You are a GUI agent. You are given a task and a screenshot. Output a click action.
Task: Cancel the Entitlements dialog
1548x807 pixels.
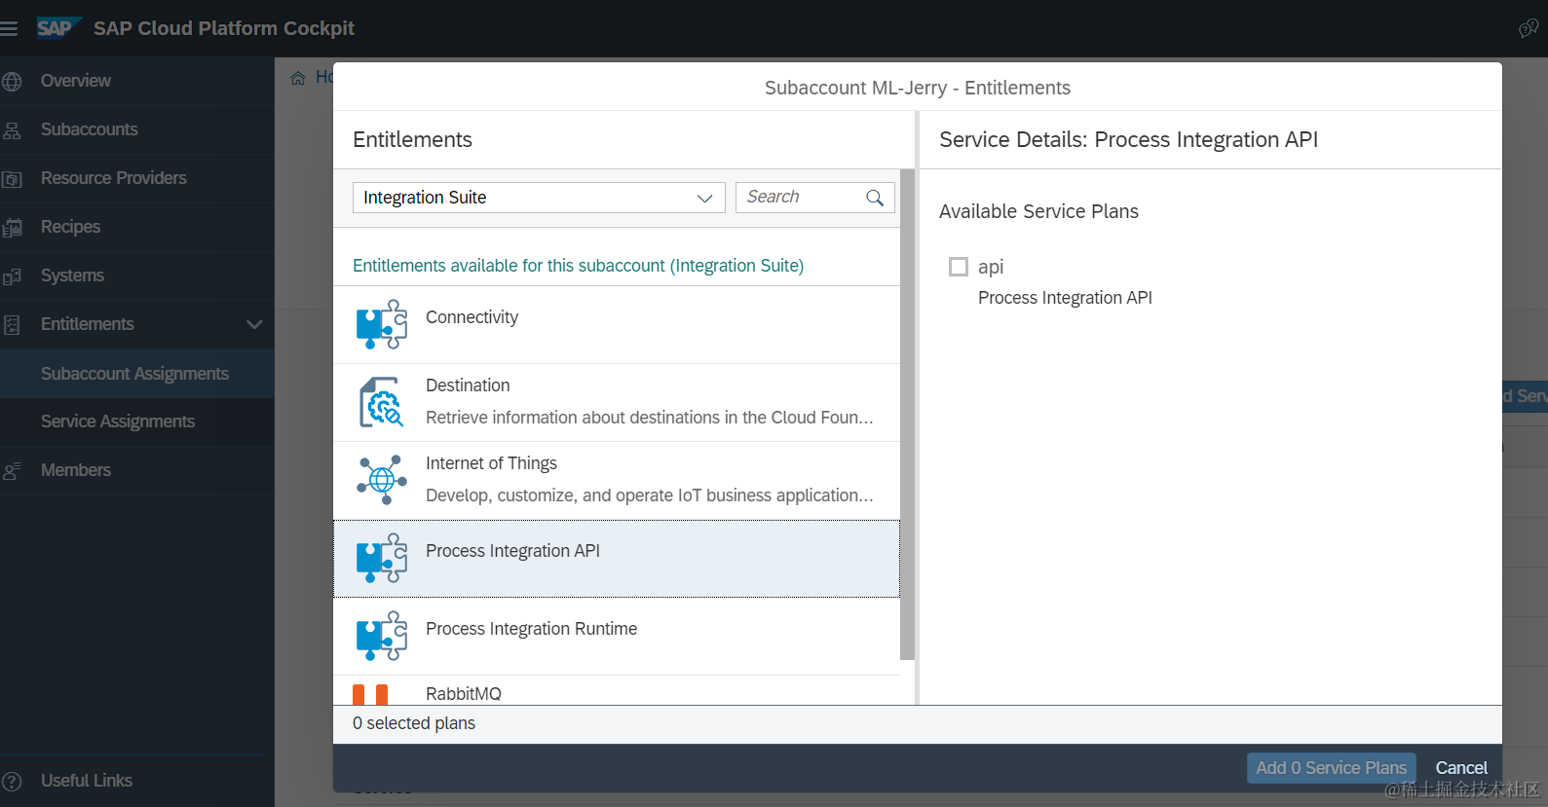click(1460, 768)
